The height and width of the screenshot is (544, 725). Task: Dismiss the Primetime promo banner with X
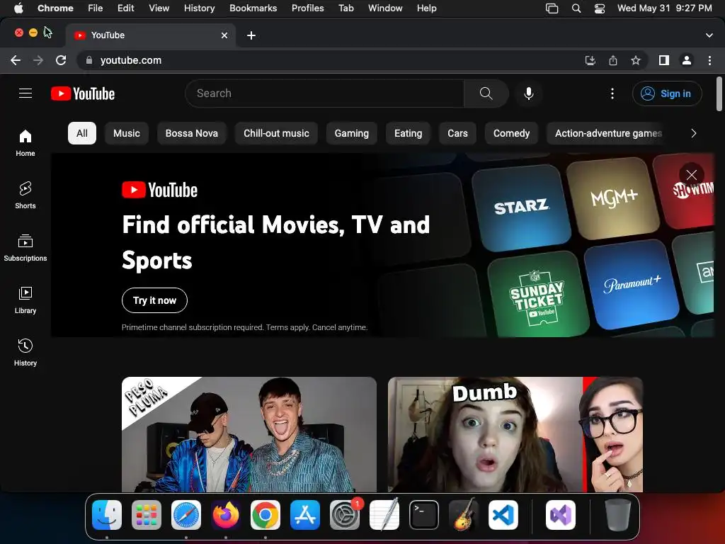pyautogui.click(x=691, y=175)
